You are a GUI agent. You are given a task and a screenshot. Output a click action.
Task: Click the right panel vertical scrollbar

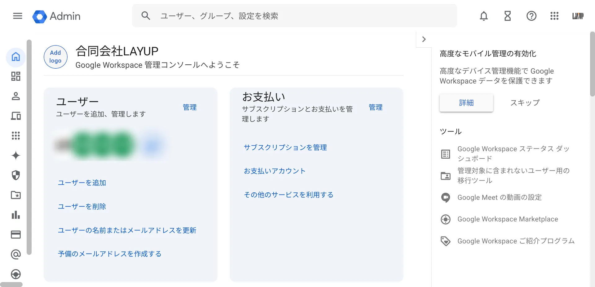pos(592,64)
